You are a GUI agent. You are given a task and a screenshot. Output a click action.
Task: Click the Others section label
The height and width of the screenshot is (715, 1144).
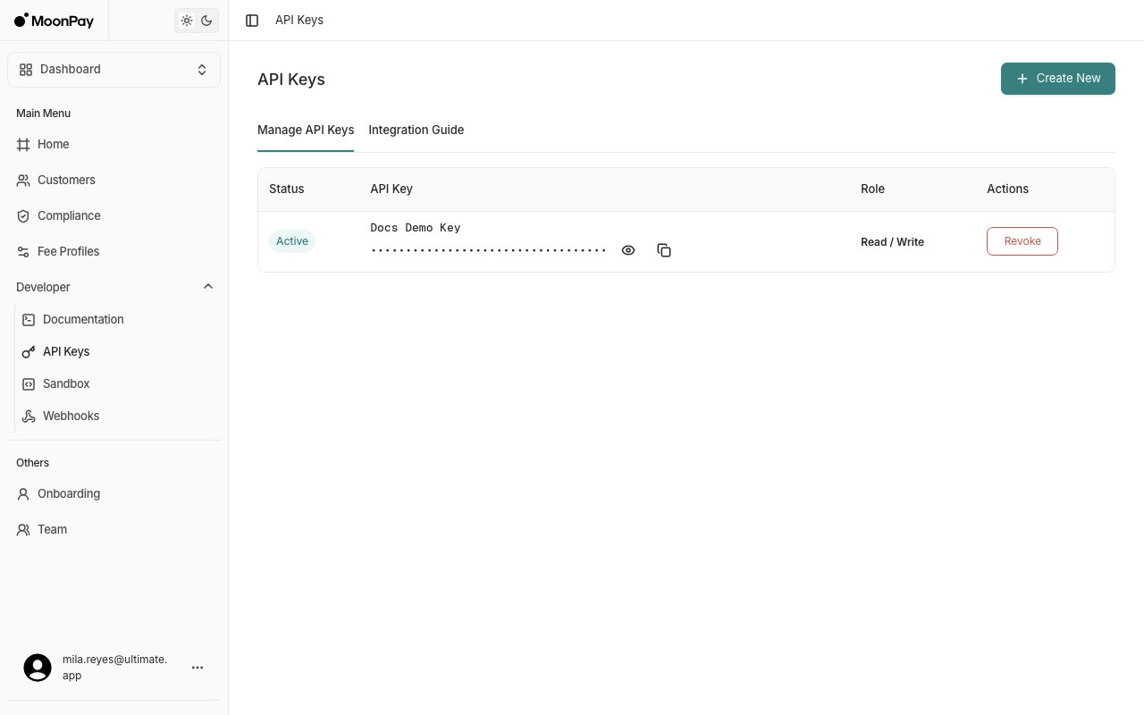tap(32, 463)
